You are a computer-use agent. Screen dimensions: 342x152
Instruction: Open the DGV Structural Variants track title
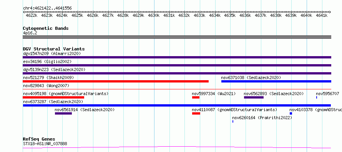pyautogui.click(x=54, y=49)
